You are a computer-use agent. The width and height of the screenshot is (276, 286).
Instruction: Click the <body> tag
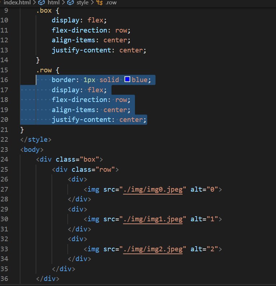(x=32, y=150)
